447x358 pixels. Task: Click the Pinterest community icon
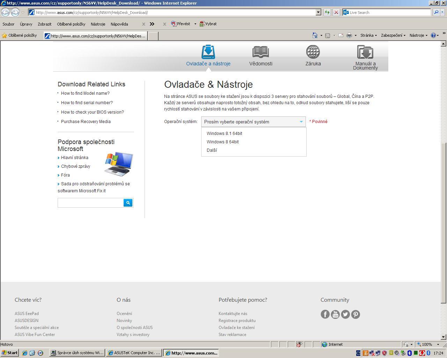click(356, 314)
